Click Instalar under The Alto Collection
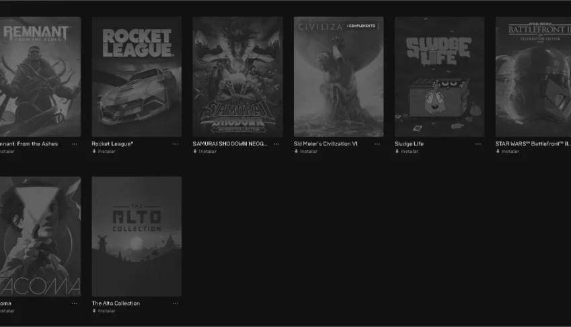 tap(104, 311)
